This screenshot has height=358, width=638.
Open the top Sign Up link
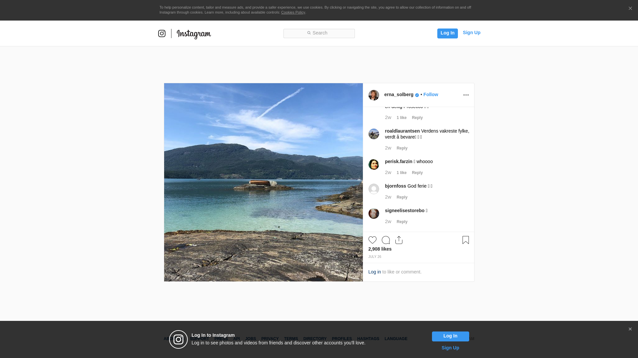pyautogui.click(x=472, y=32)
